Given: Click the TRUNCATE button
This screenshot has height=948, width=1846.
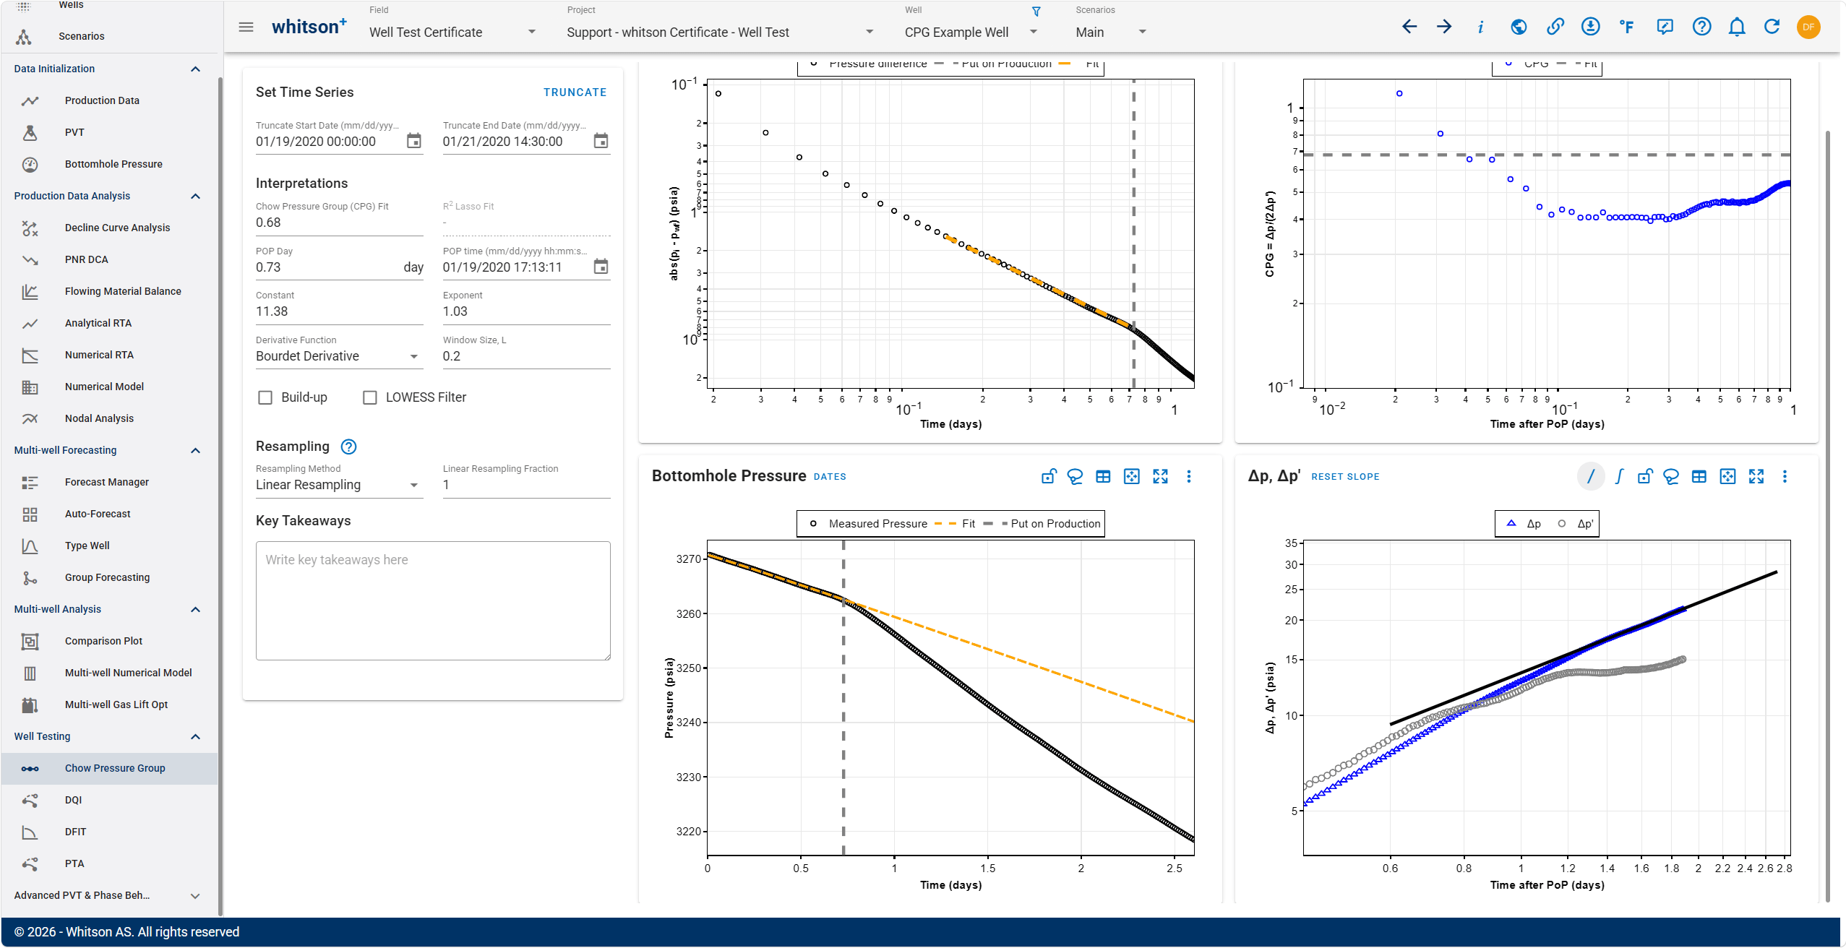Looking at the screenshot, I should 575,92.
